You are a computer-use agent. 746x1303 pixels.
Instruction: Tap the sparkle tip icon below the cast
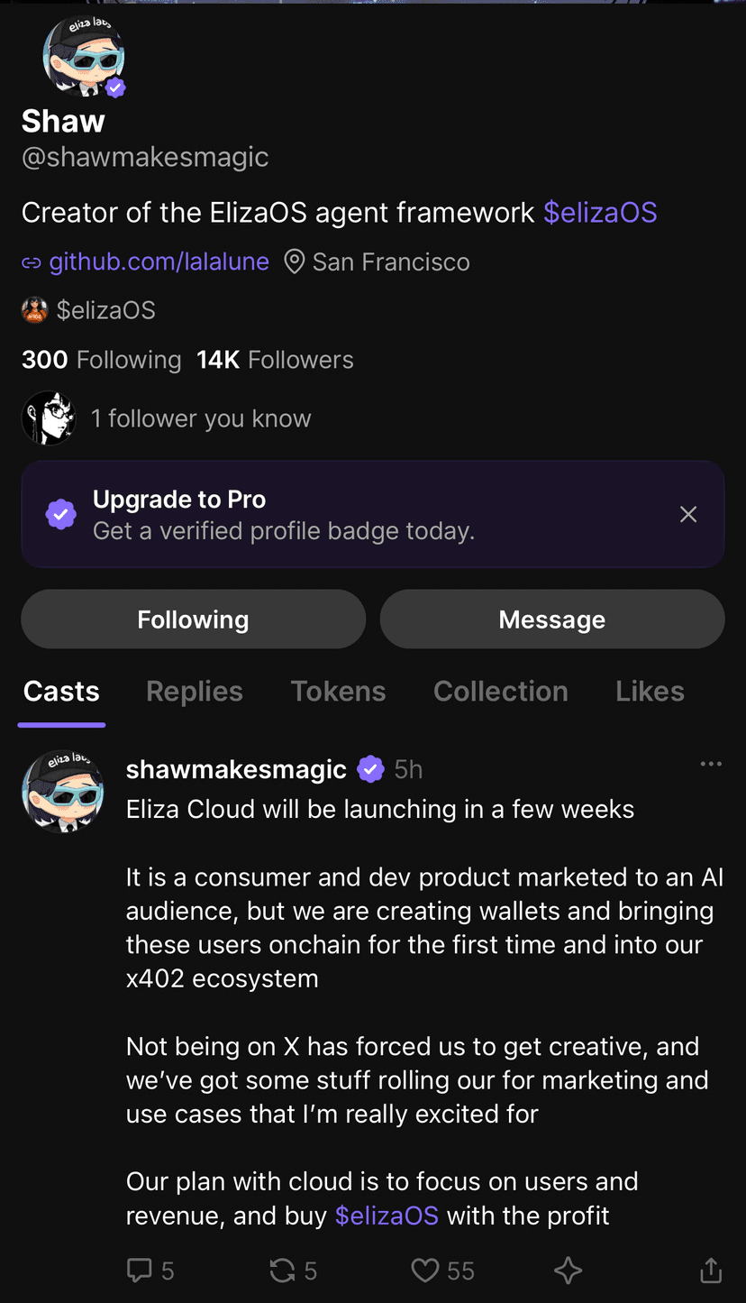pyautogui.click(x=568, y=1271)
